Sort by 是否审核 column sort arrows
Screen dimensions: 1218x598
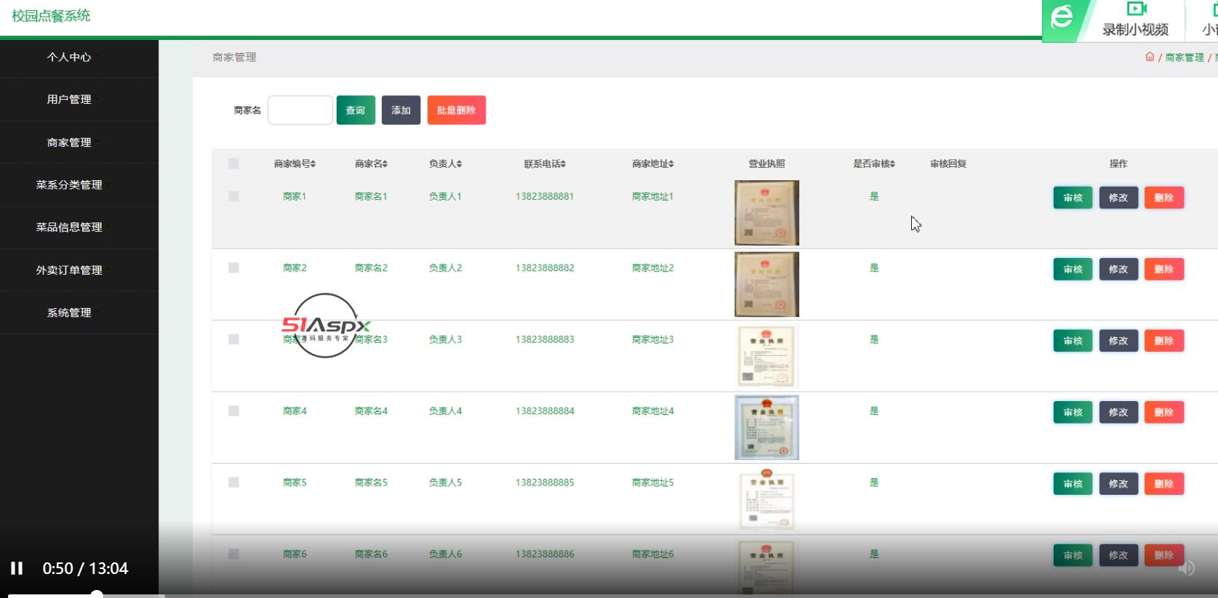click(892, 164)
